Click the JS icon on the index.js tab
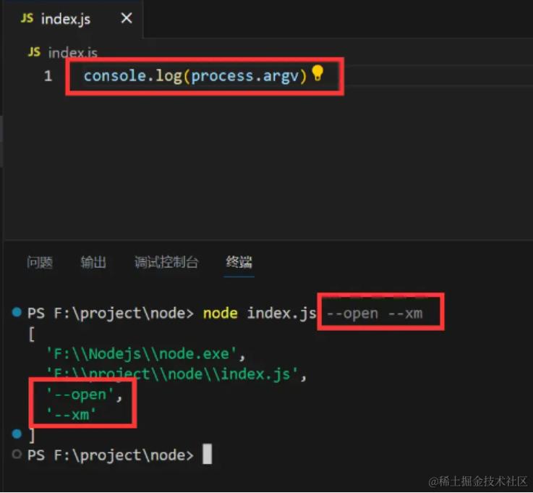 (x=27, y=18)
